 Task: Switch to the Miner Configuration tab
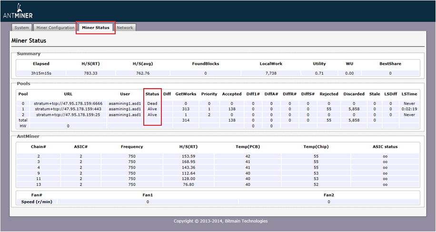pos(55,28)
